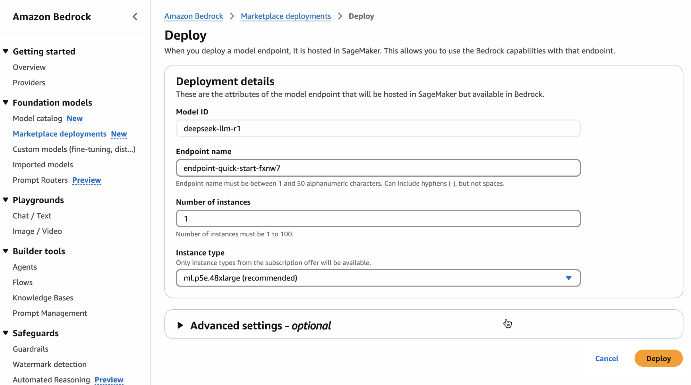Expand Advanced settings optional section

click(x=180, y=325)
